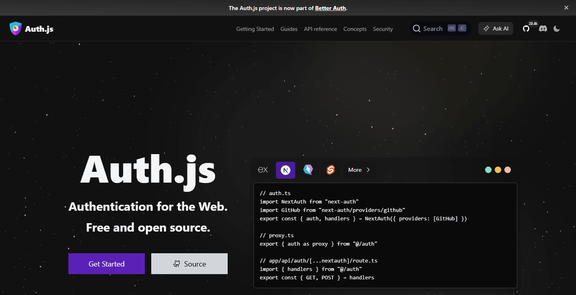Click the CTRL key hint in search
The width and height of the screenshot is (576, 295).
point(452,28)
